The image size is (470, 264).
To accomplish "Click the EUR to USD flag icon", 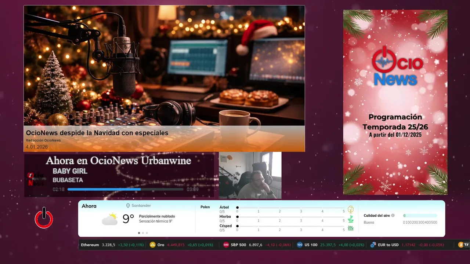I will pyautogui.click(x=373, y=245).
